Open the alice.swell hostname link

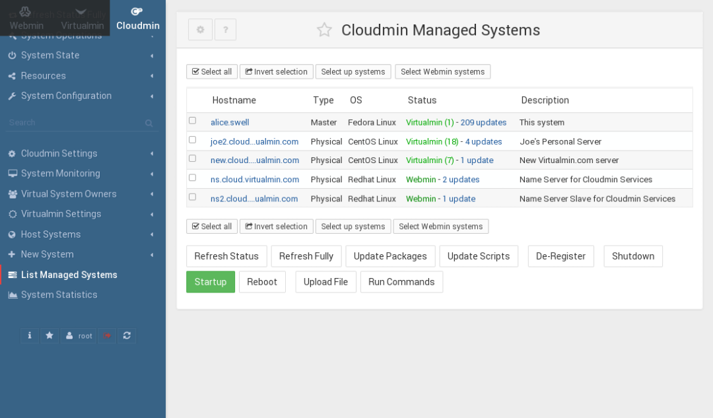pos(230,122)
